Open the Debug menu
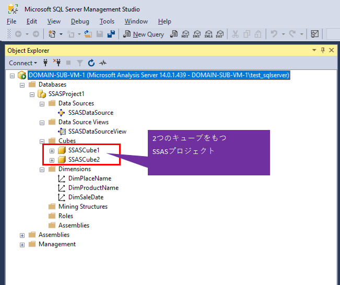The width and height of the screenshot is (340, 285). click(80, 21)
